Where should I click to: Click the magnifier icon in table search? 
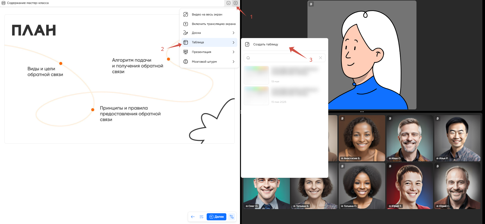click(x=248, y=58)
